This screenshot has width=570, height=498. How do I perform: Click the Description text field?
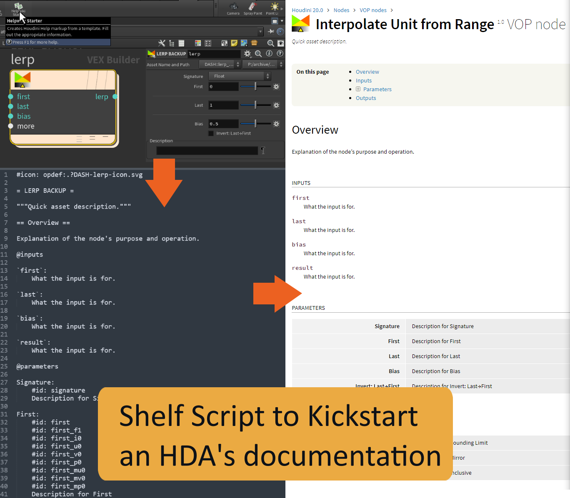coord(207,151)
